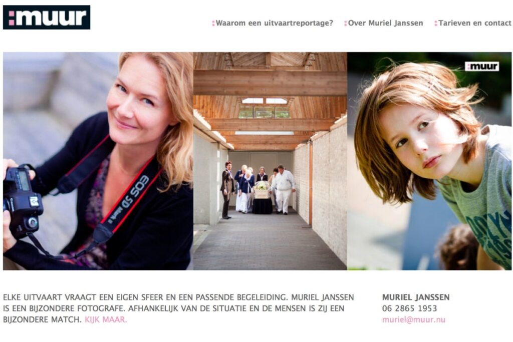513x342 pixels.
Task: Click the 'ELKE UITVAART VRAAGT' intro paragraph
Action: tap(178, 308)
